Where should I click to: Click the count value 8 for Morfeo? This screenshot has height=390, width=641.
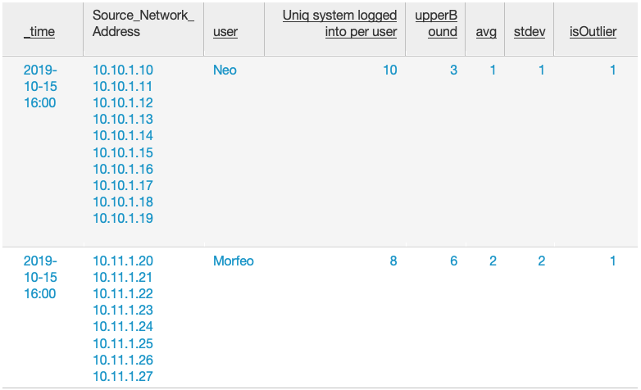(x=393, y=261)
